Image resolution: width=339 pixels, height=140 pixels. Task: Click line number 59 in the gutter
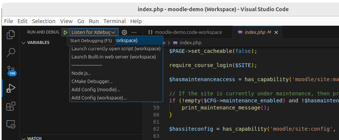pyautogui.click(x=156, y=108)
